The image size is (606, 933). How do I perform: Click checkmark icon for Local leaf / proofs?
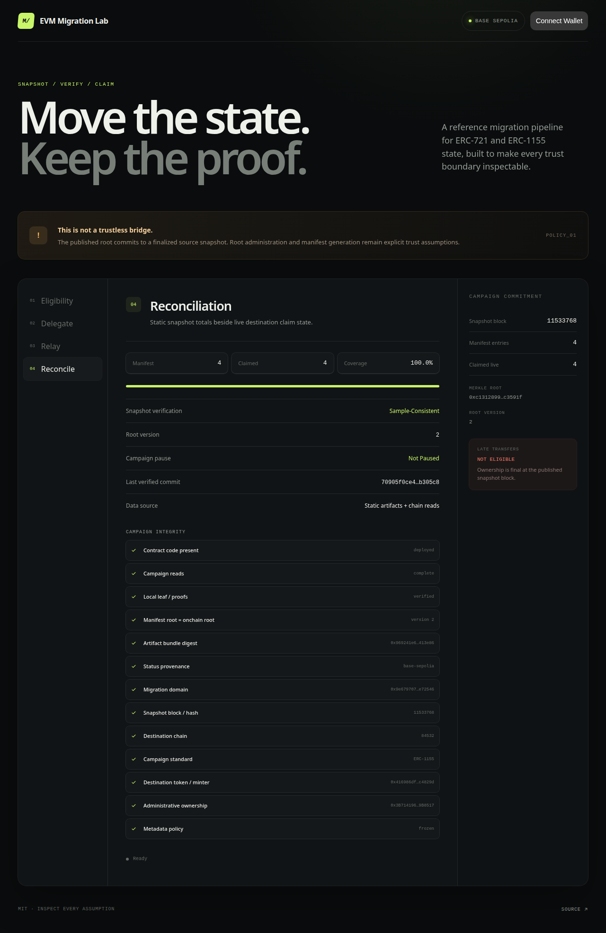134,597
